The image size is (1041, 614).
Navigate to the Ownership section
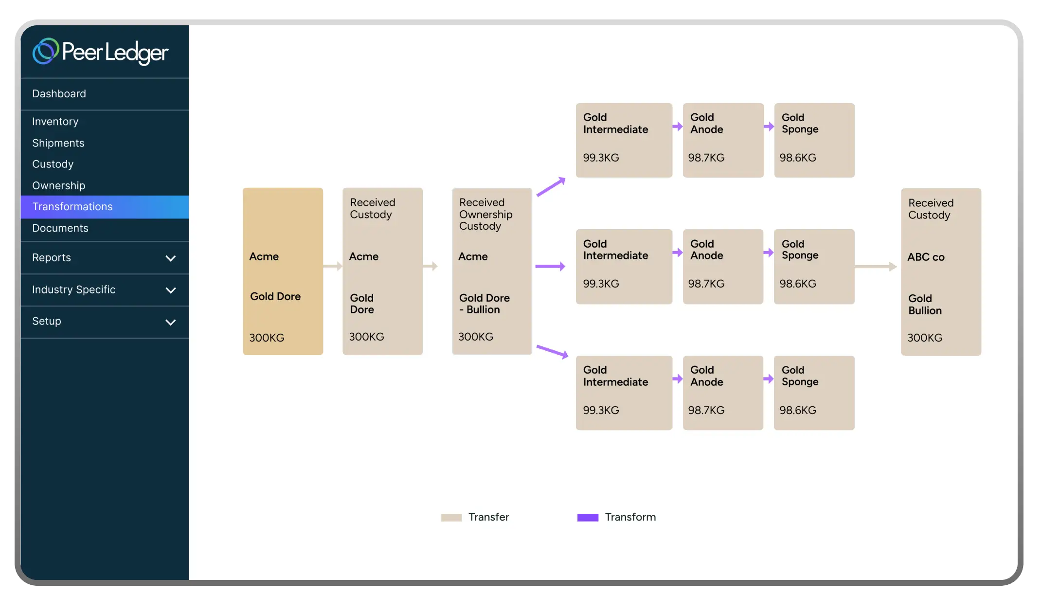tap(58, 186)
